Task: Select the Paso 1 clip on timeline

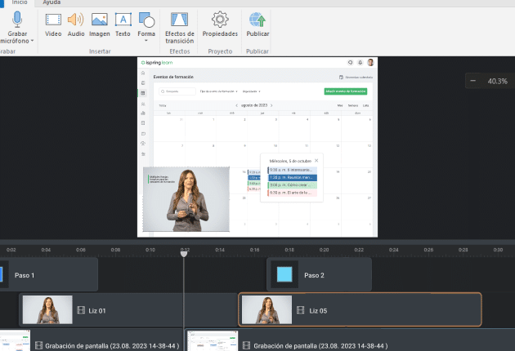Action: (x=49, y=275)
